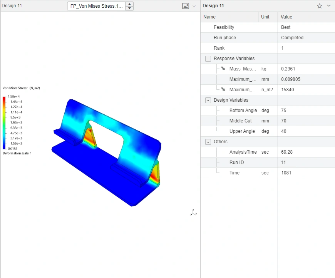
Task: Click the value 0.009805
Action: [291, 79]
